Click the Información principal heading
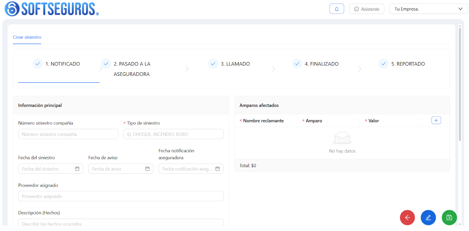This screenshot has height=231, width=469. click(x=40, y=105)
